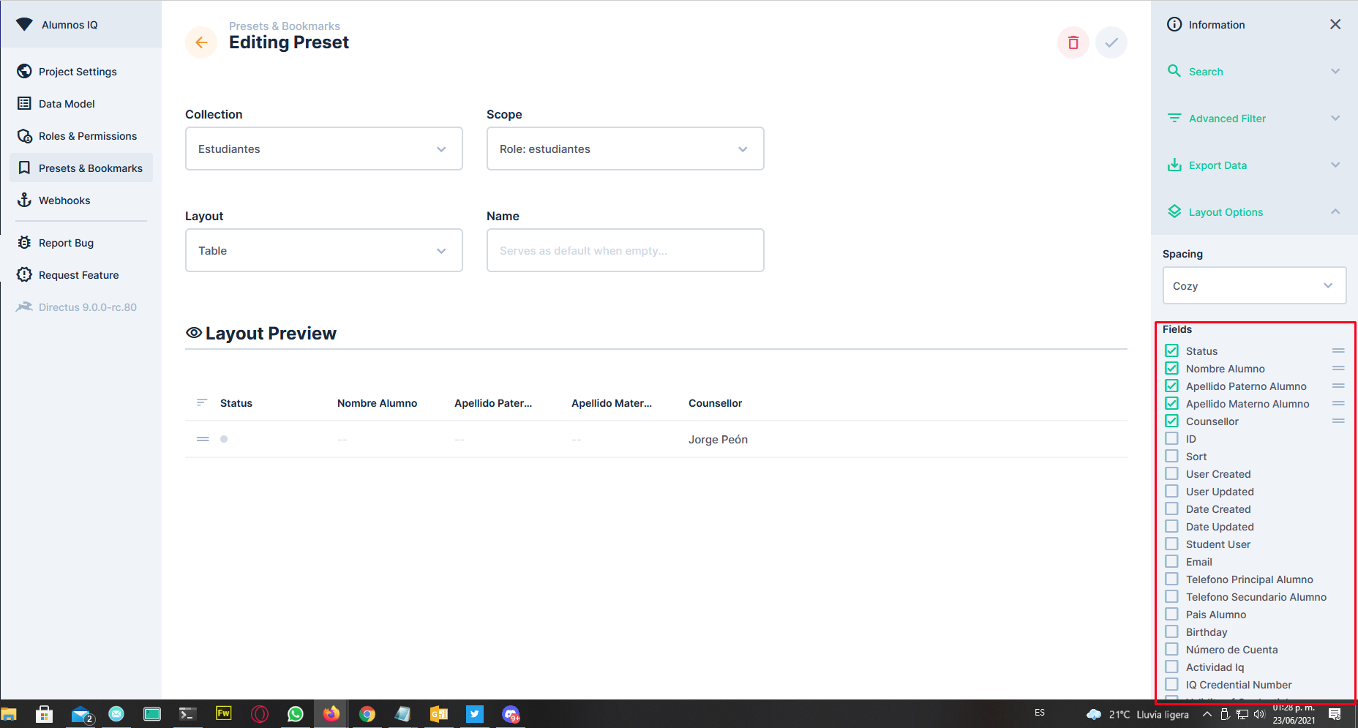Image resolution: width=1358 pixels, height=728 pixels.
Task: Click the Presets & Bookmarks breadcrumb link
Action: tap(285, 26)
